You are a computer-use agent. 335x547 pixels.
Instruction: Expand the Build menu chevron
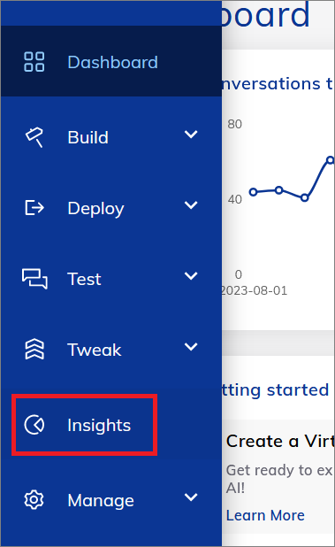tap(191, 135)
